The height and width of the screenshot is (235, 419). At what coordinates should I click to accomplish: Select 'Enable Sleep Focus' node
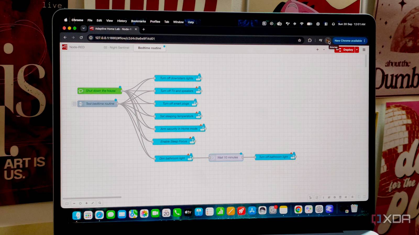pyautogui.click(x=174, y=141)
